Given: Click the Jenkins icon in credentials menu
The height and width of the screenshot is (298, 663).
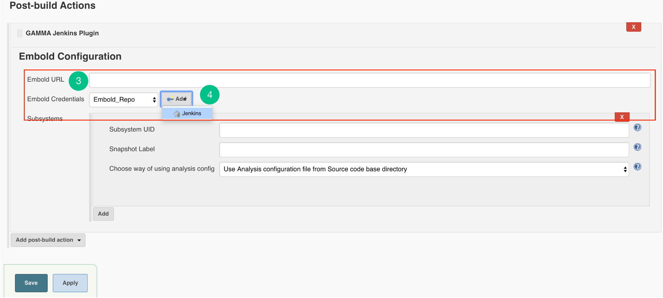Looking at the screenshot, I should (x=177, y=114).
